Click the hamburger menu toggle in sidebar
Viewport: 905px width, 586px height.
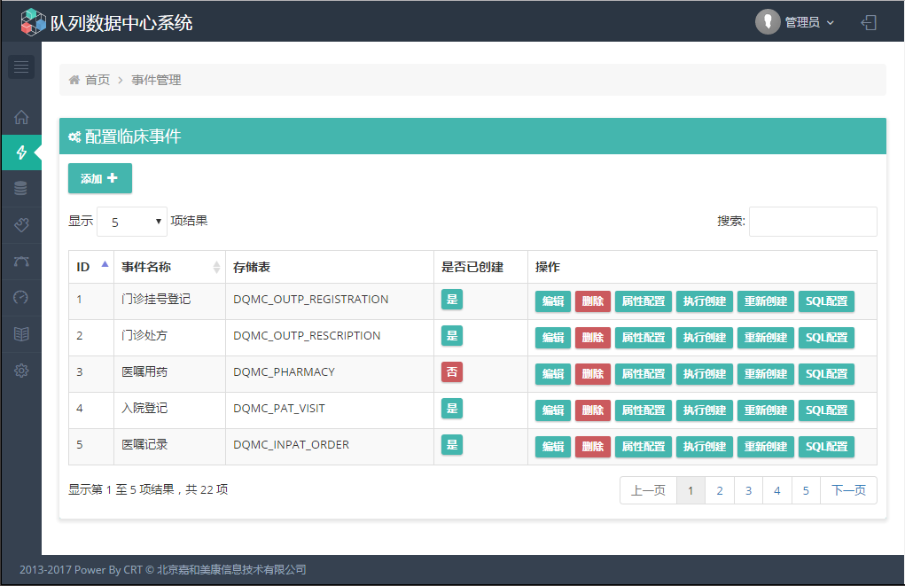21,67
